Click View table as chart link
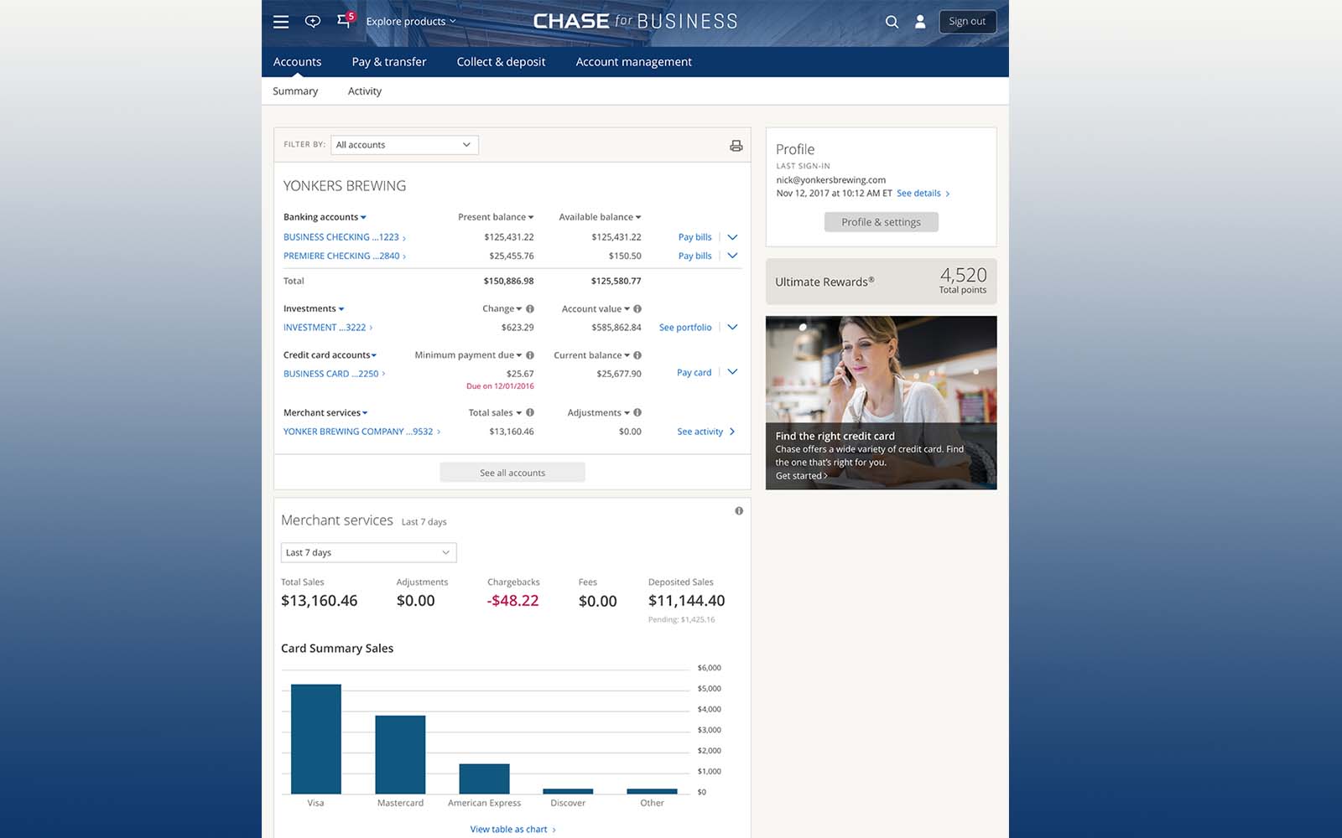Viewport: 1342px width, 838px height. 512,830
